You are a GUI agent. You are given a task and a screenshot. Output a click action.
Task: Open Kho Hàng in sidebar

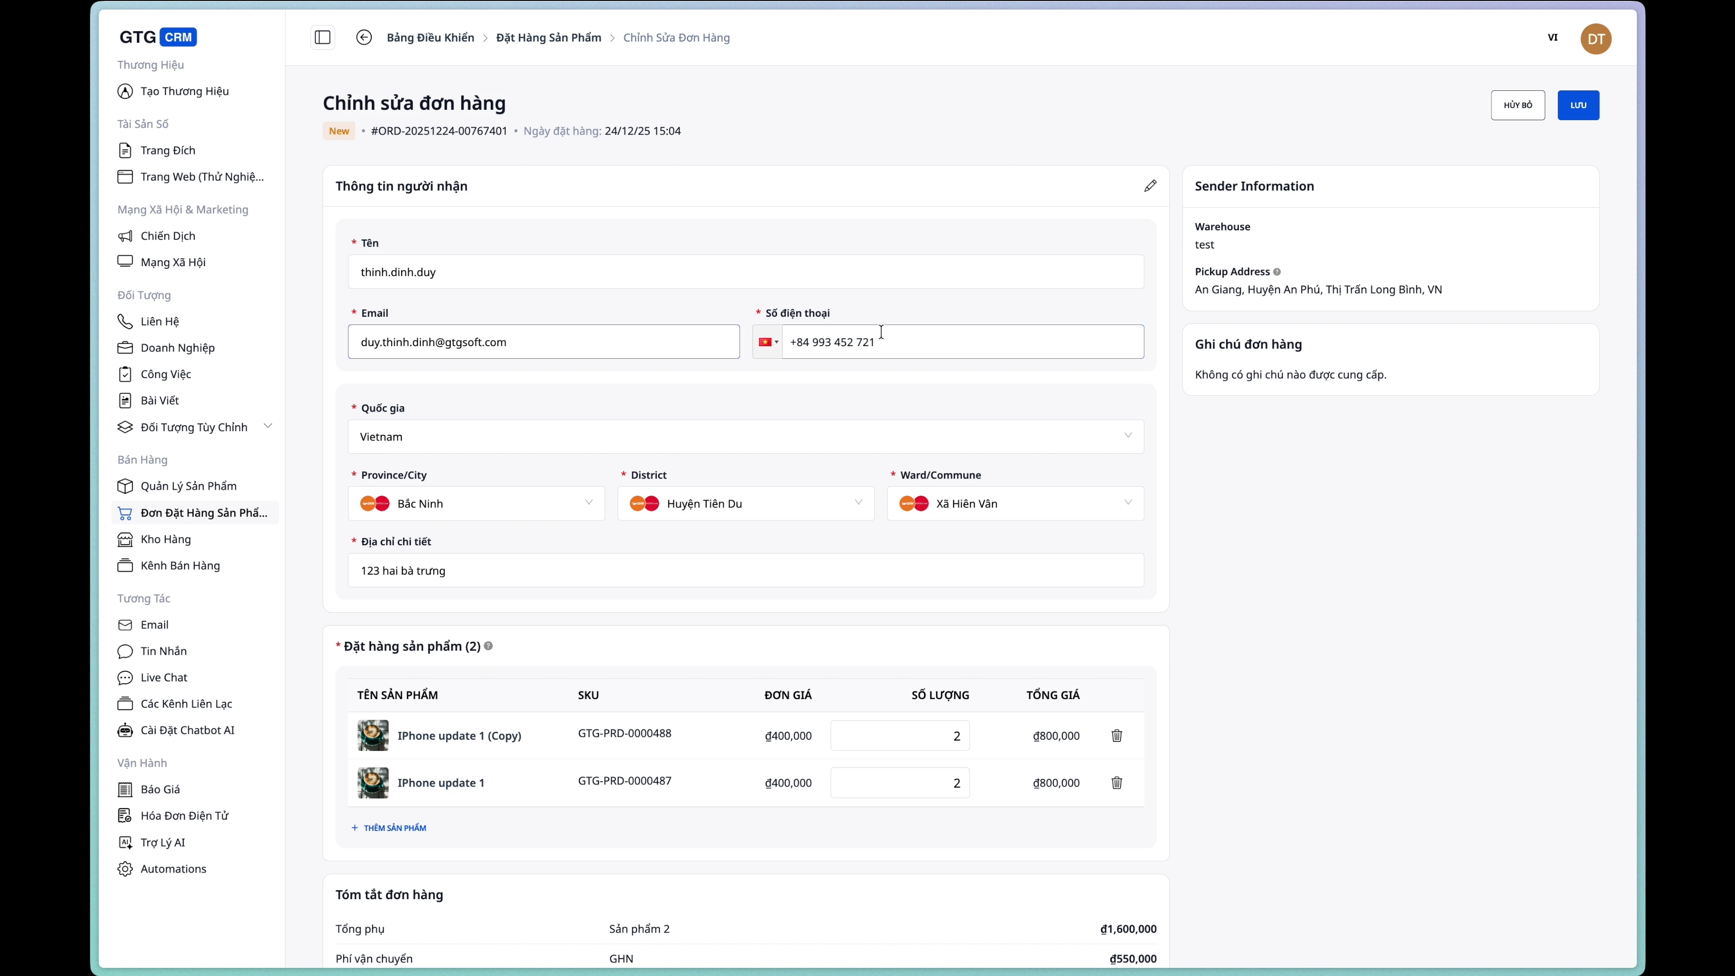click(166, 539)
